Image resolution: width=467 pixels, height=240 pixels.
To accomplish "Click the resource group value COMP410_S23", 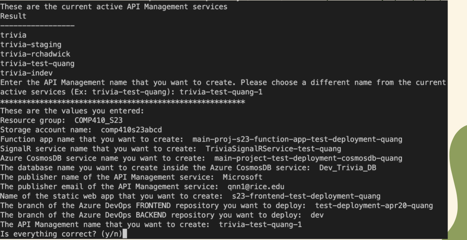I will coord(98,120).
